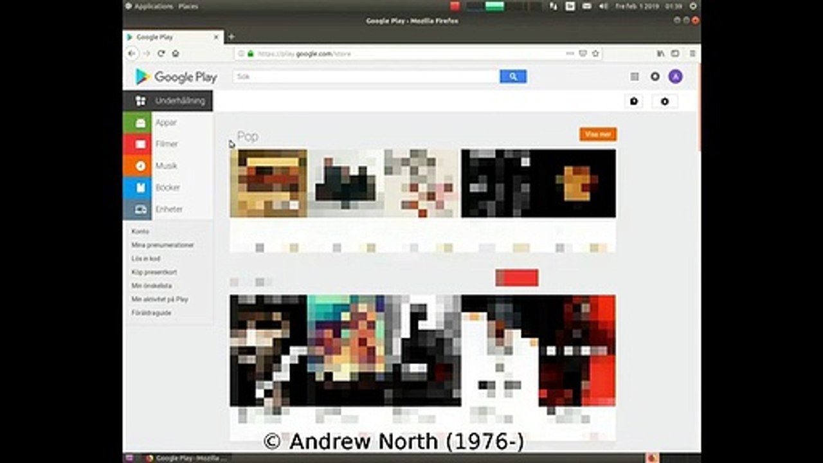
Task: Focus the Google Play search field
Action: pos(366,77)
